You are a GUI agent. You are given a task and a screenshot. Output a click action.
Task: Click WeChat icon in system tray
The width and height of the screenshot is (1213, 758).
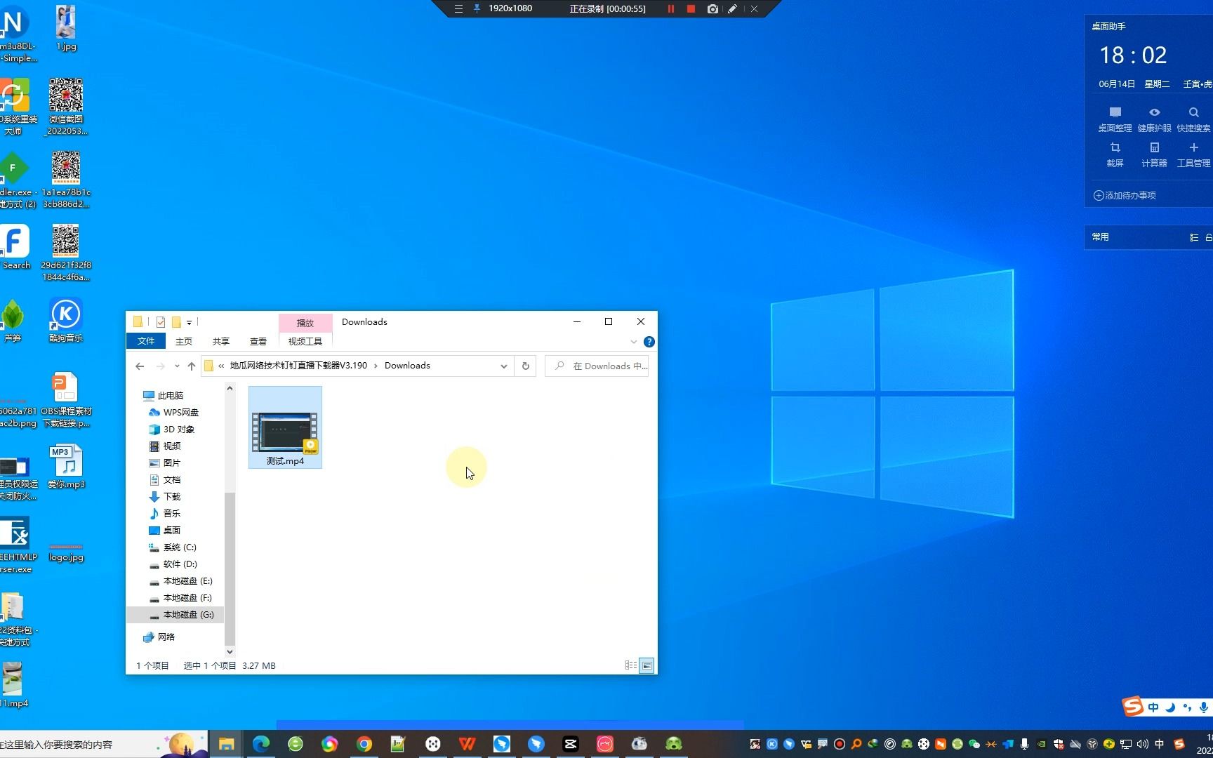click(x=974, y=744)
